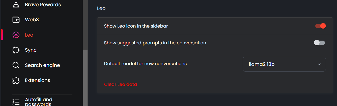Click the Autofill and passwords list icon
The height and width of the screenshot is (106, 337).
[x=16, y=102]
